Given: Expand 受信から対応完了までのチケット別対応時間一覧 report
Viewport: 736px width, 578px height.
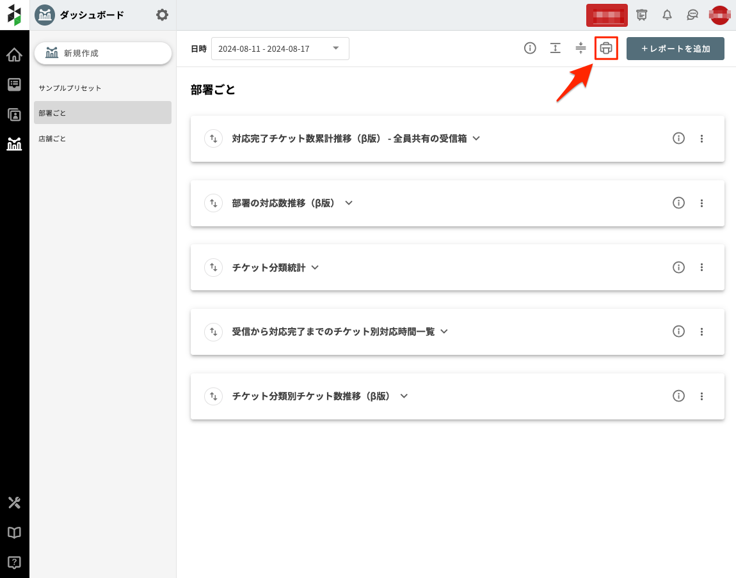Looking at the screenshot, I should pos(444,331).
